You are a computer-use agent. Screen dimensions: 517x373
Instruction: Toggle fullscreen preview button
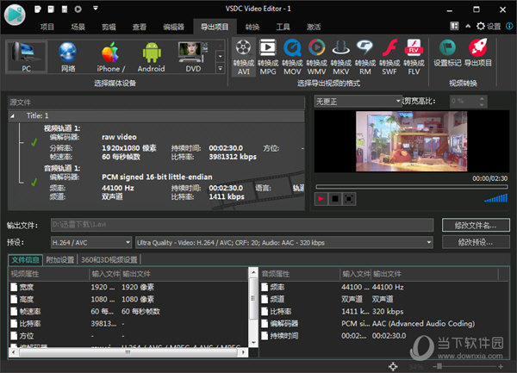tap(349, 199)
